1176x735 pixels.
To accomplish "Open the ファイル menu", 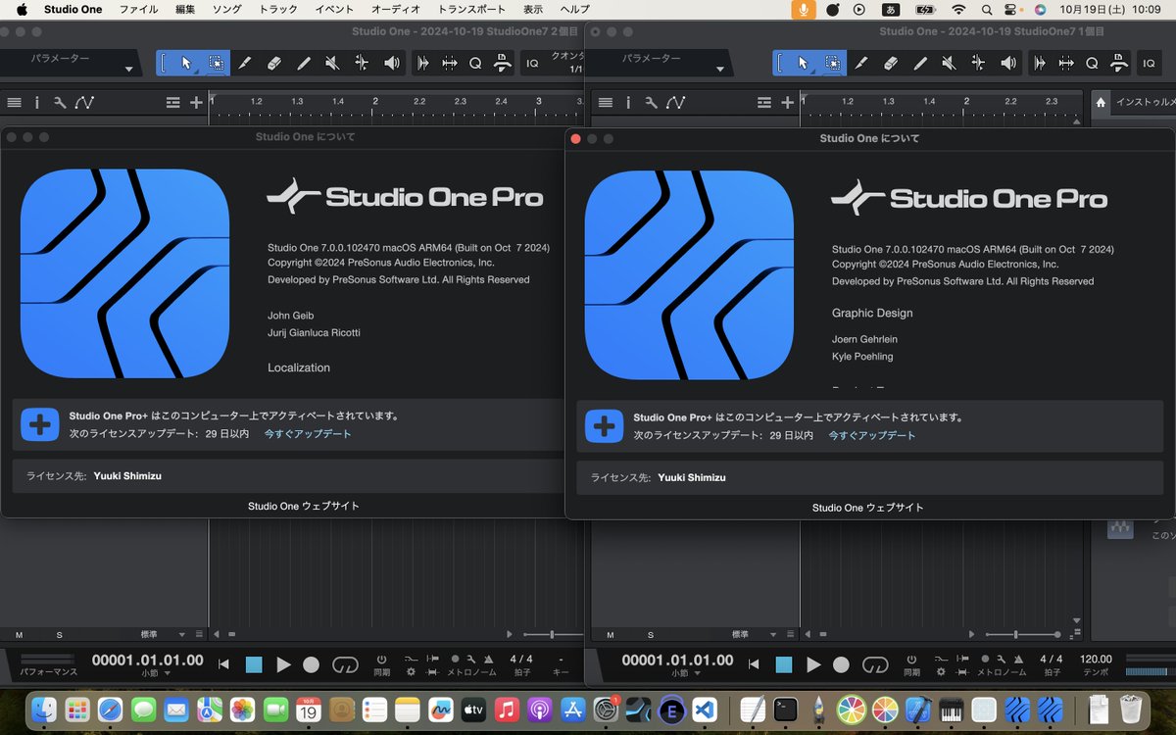I will [x=138, y=9].
